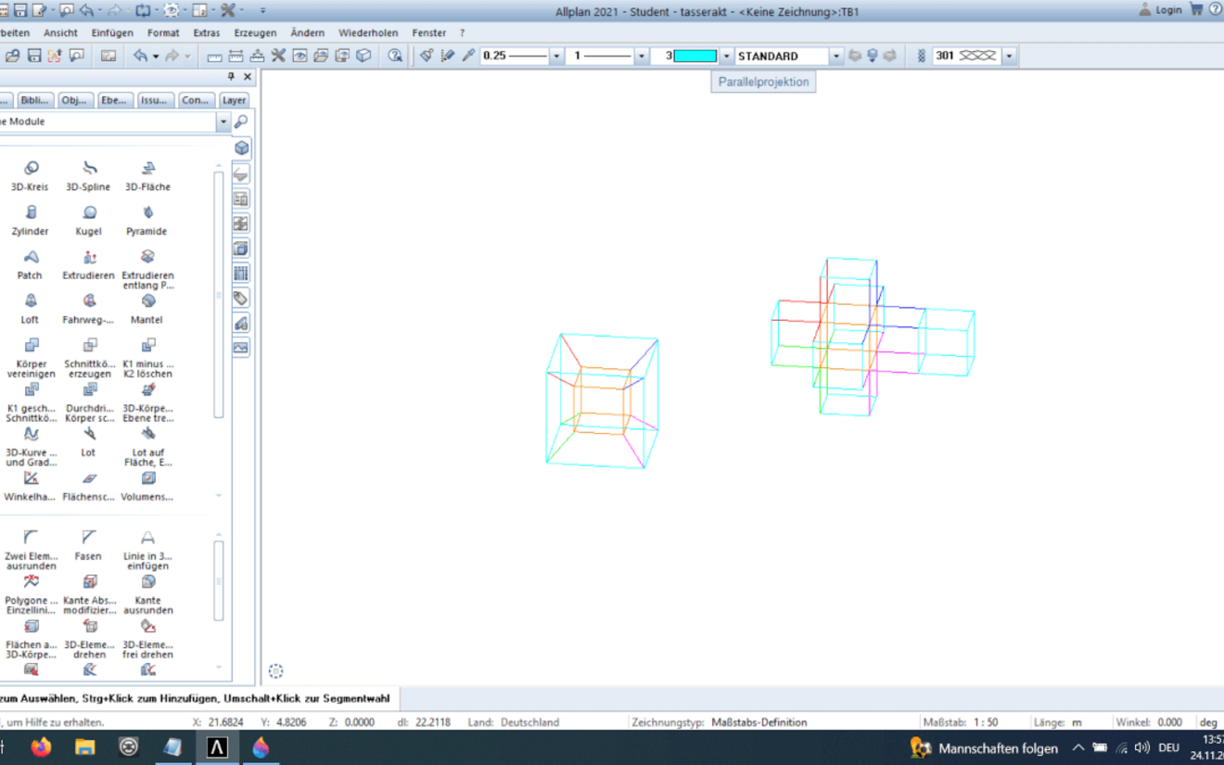This screenshot has width=1224, height=765.
Task: Click the Login button
Action: coord(1160,9)
